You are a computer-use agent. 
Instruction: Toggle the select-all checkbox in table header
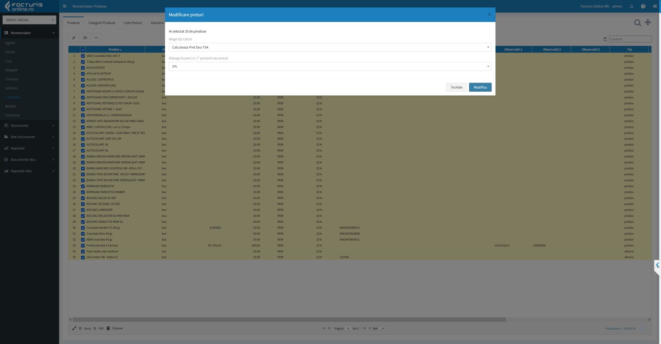pyautogui.click(x=83, y=50)
